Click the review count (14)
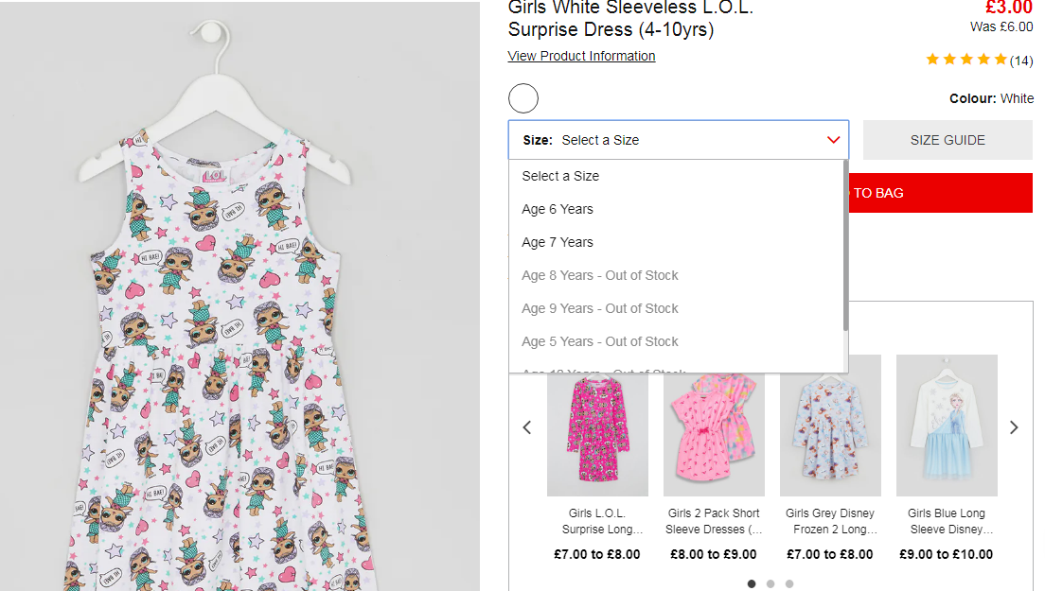 1021,61
